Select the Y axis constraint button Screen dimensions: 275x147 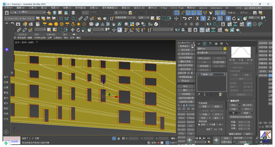[x=204, y=18]
